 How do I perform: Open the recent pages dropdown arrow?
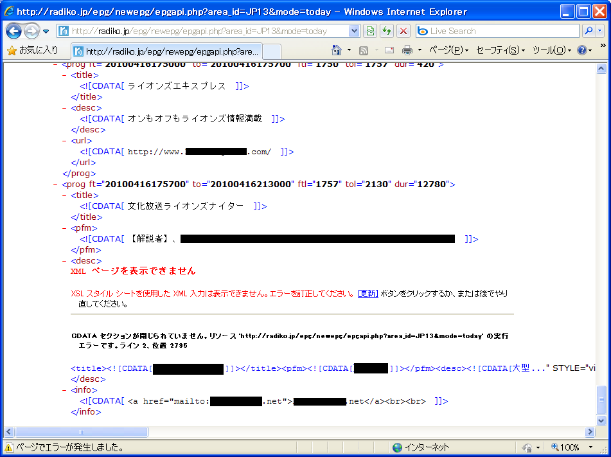click(x=46, y=31)
